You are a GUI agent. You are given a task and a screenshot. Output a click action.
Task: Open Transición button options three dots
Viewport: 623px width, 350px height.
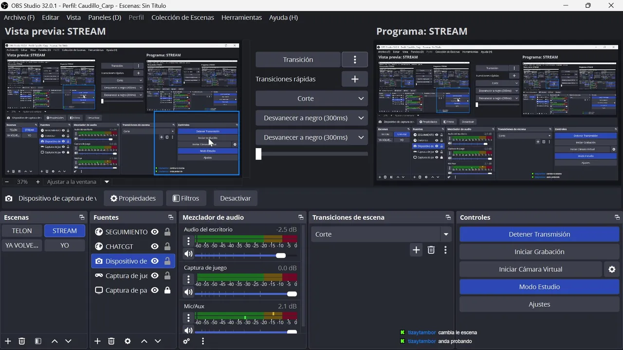click(355, 59)
